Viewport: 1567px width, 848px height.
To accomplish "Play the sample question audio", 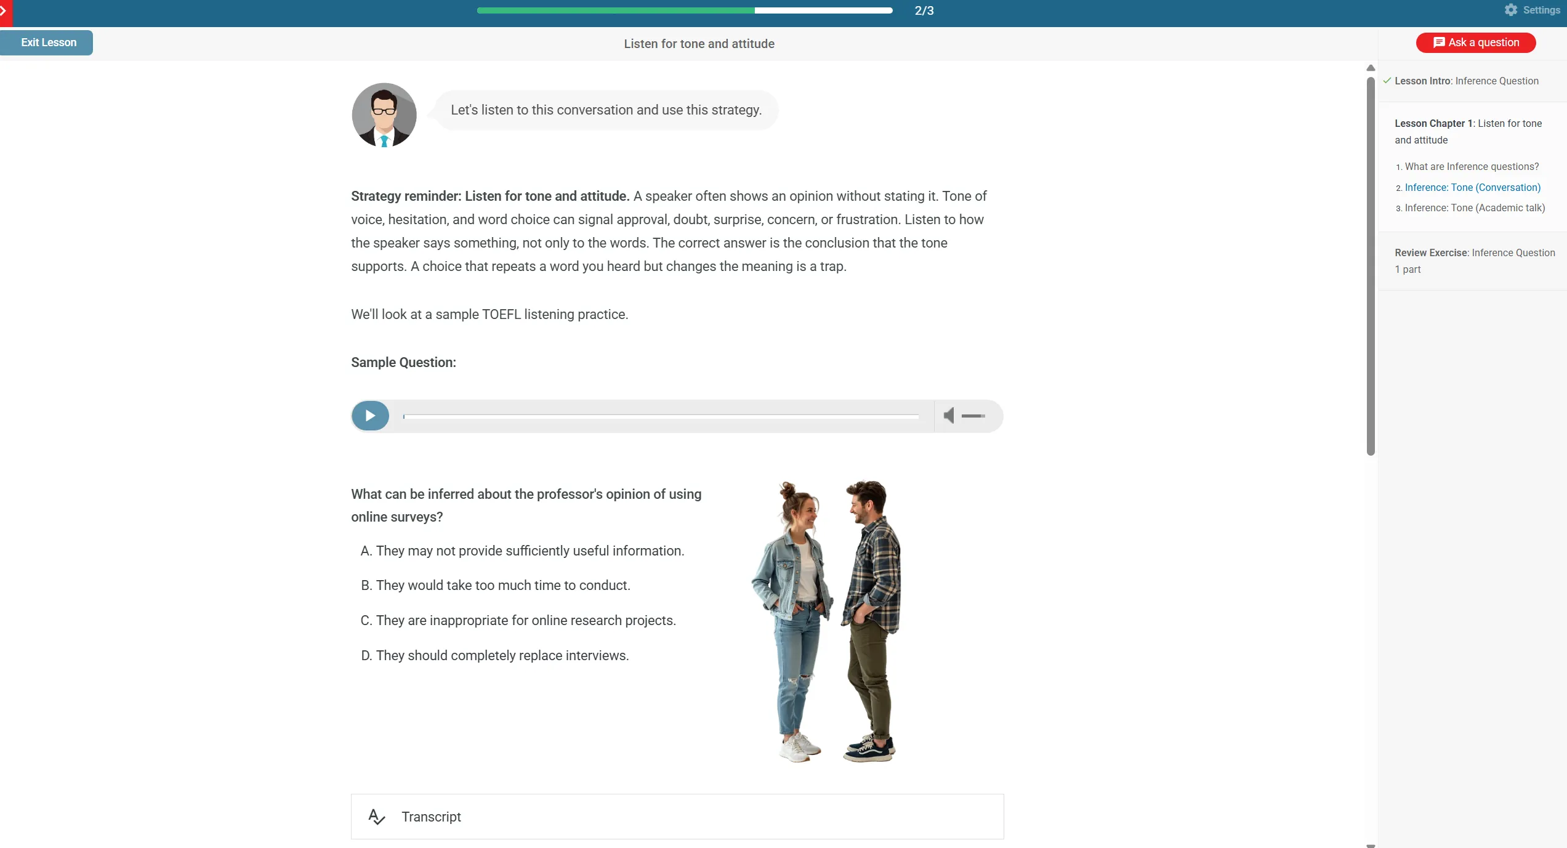I will [370, 416].
